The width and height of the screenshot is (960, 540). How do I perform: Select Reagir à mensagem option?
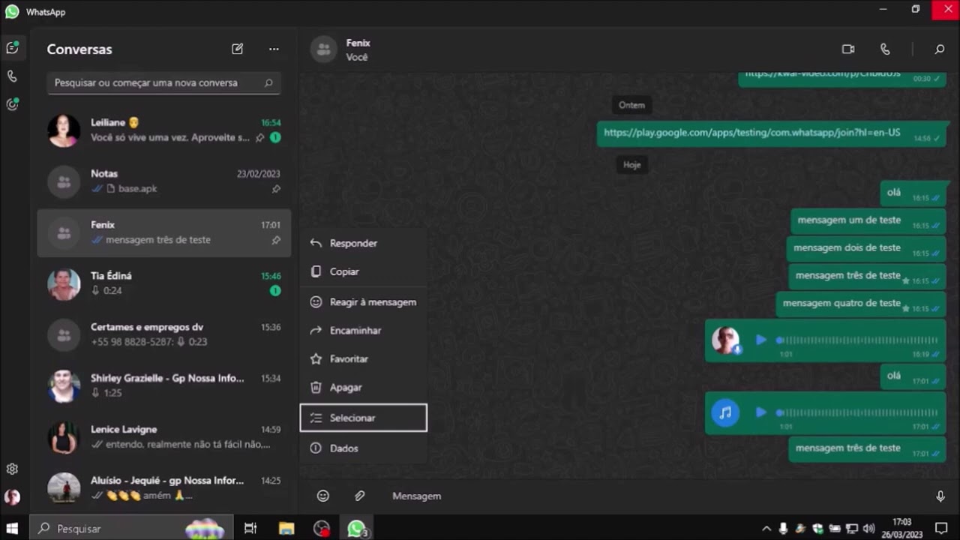coord(364,302)
